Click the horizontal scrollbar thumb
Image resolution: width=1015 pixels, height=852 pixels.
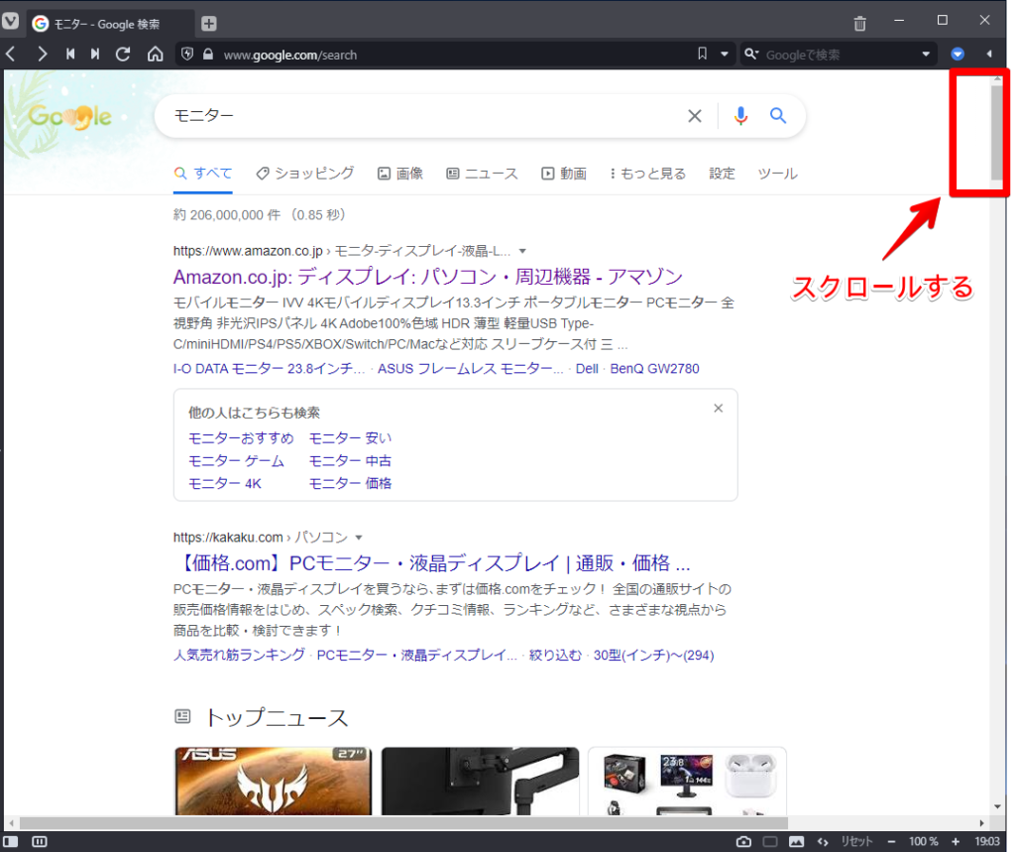point(404,823)
